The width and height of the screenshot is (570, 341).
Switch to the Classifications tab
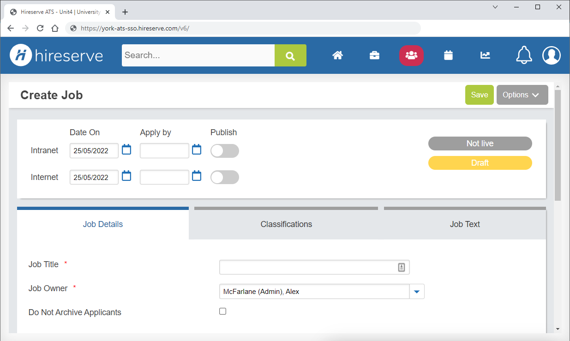tap(286, 224)
